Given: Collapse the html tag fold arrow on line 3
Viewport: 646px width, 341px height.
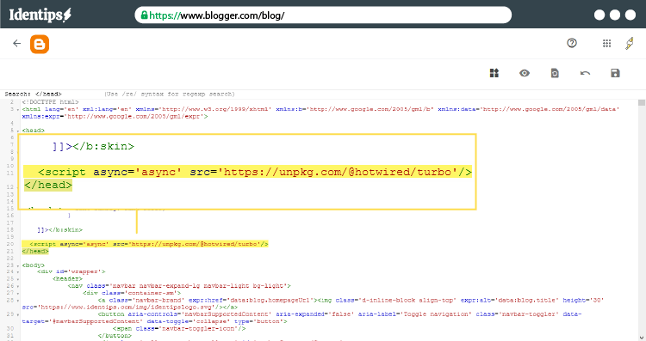Looking at the screenshot, I should [18, 110].
